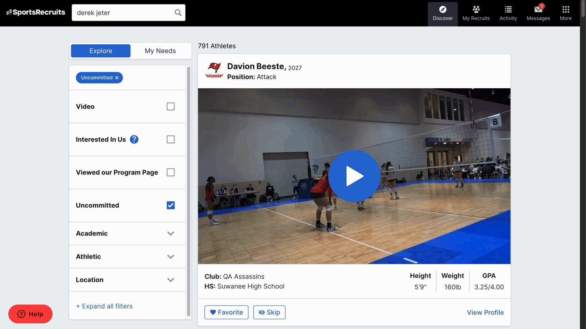The height and width of the screenshot is (329, 586).
Task: Open the Activity list
Action: tap(508, 13)
